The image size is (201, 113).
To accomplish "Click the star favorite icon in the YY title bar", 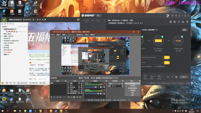I will 38,20.
